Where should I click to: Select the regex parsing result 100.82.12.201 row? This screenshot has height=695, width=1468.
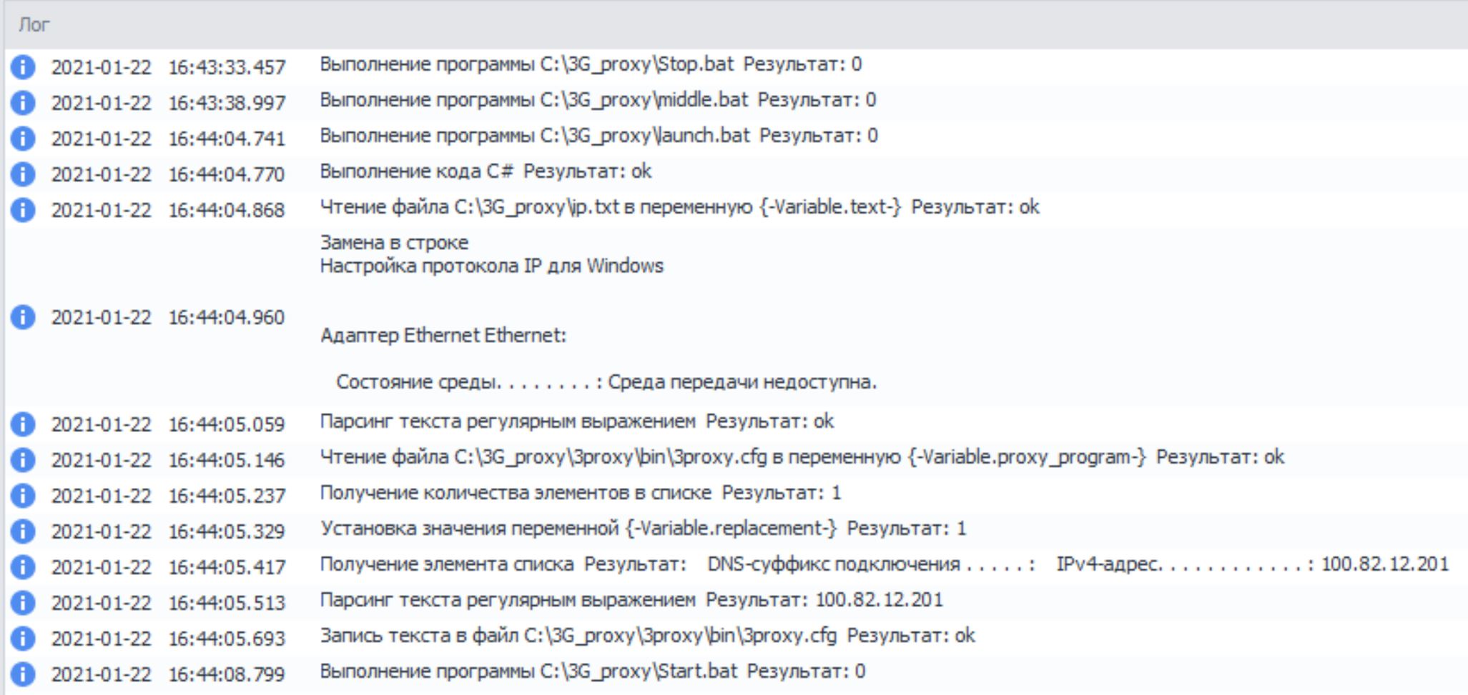click(x=631, y=600)
